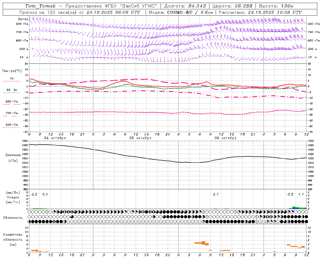Click the 25 октября date label
This screenshot has width=321, height=257.
click(140, 138)
